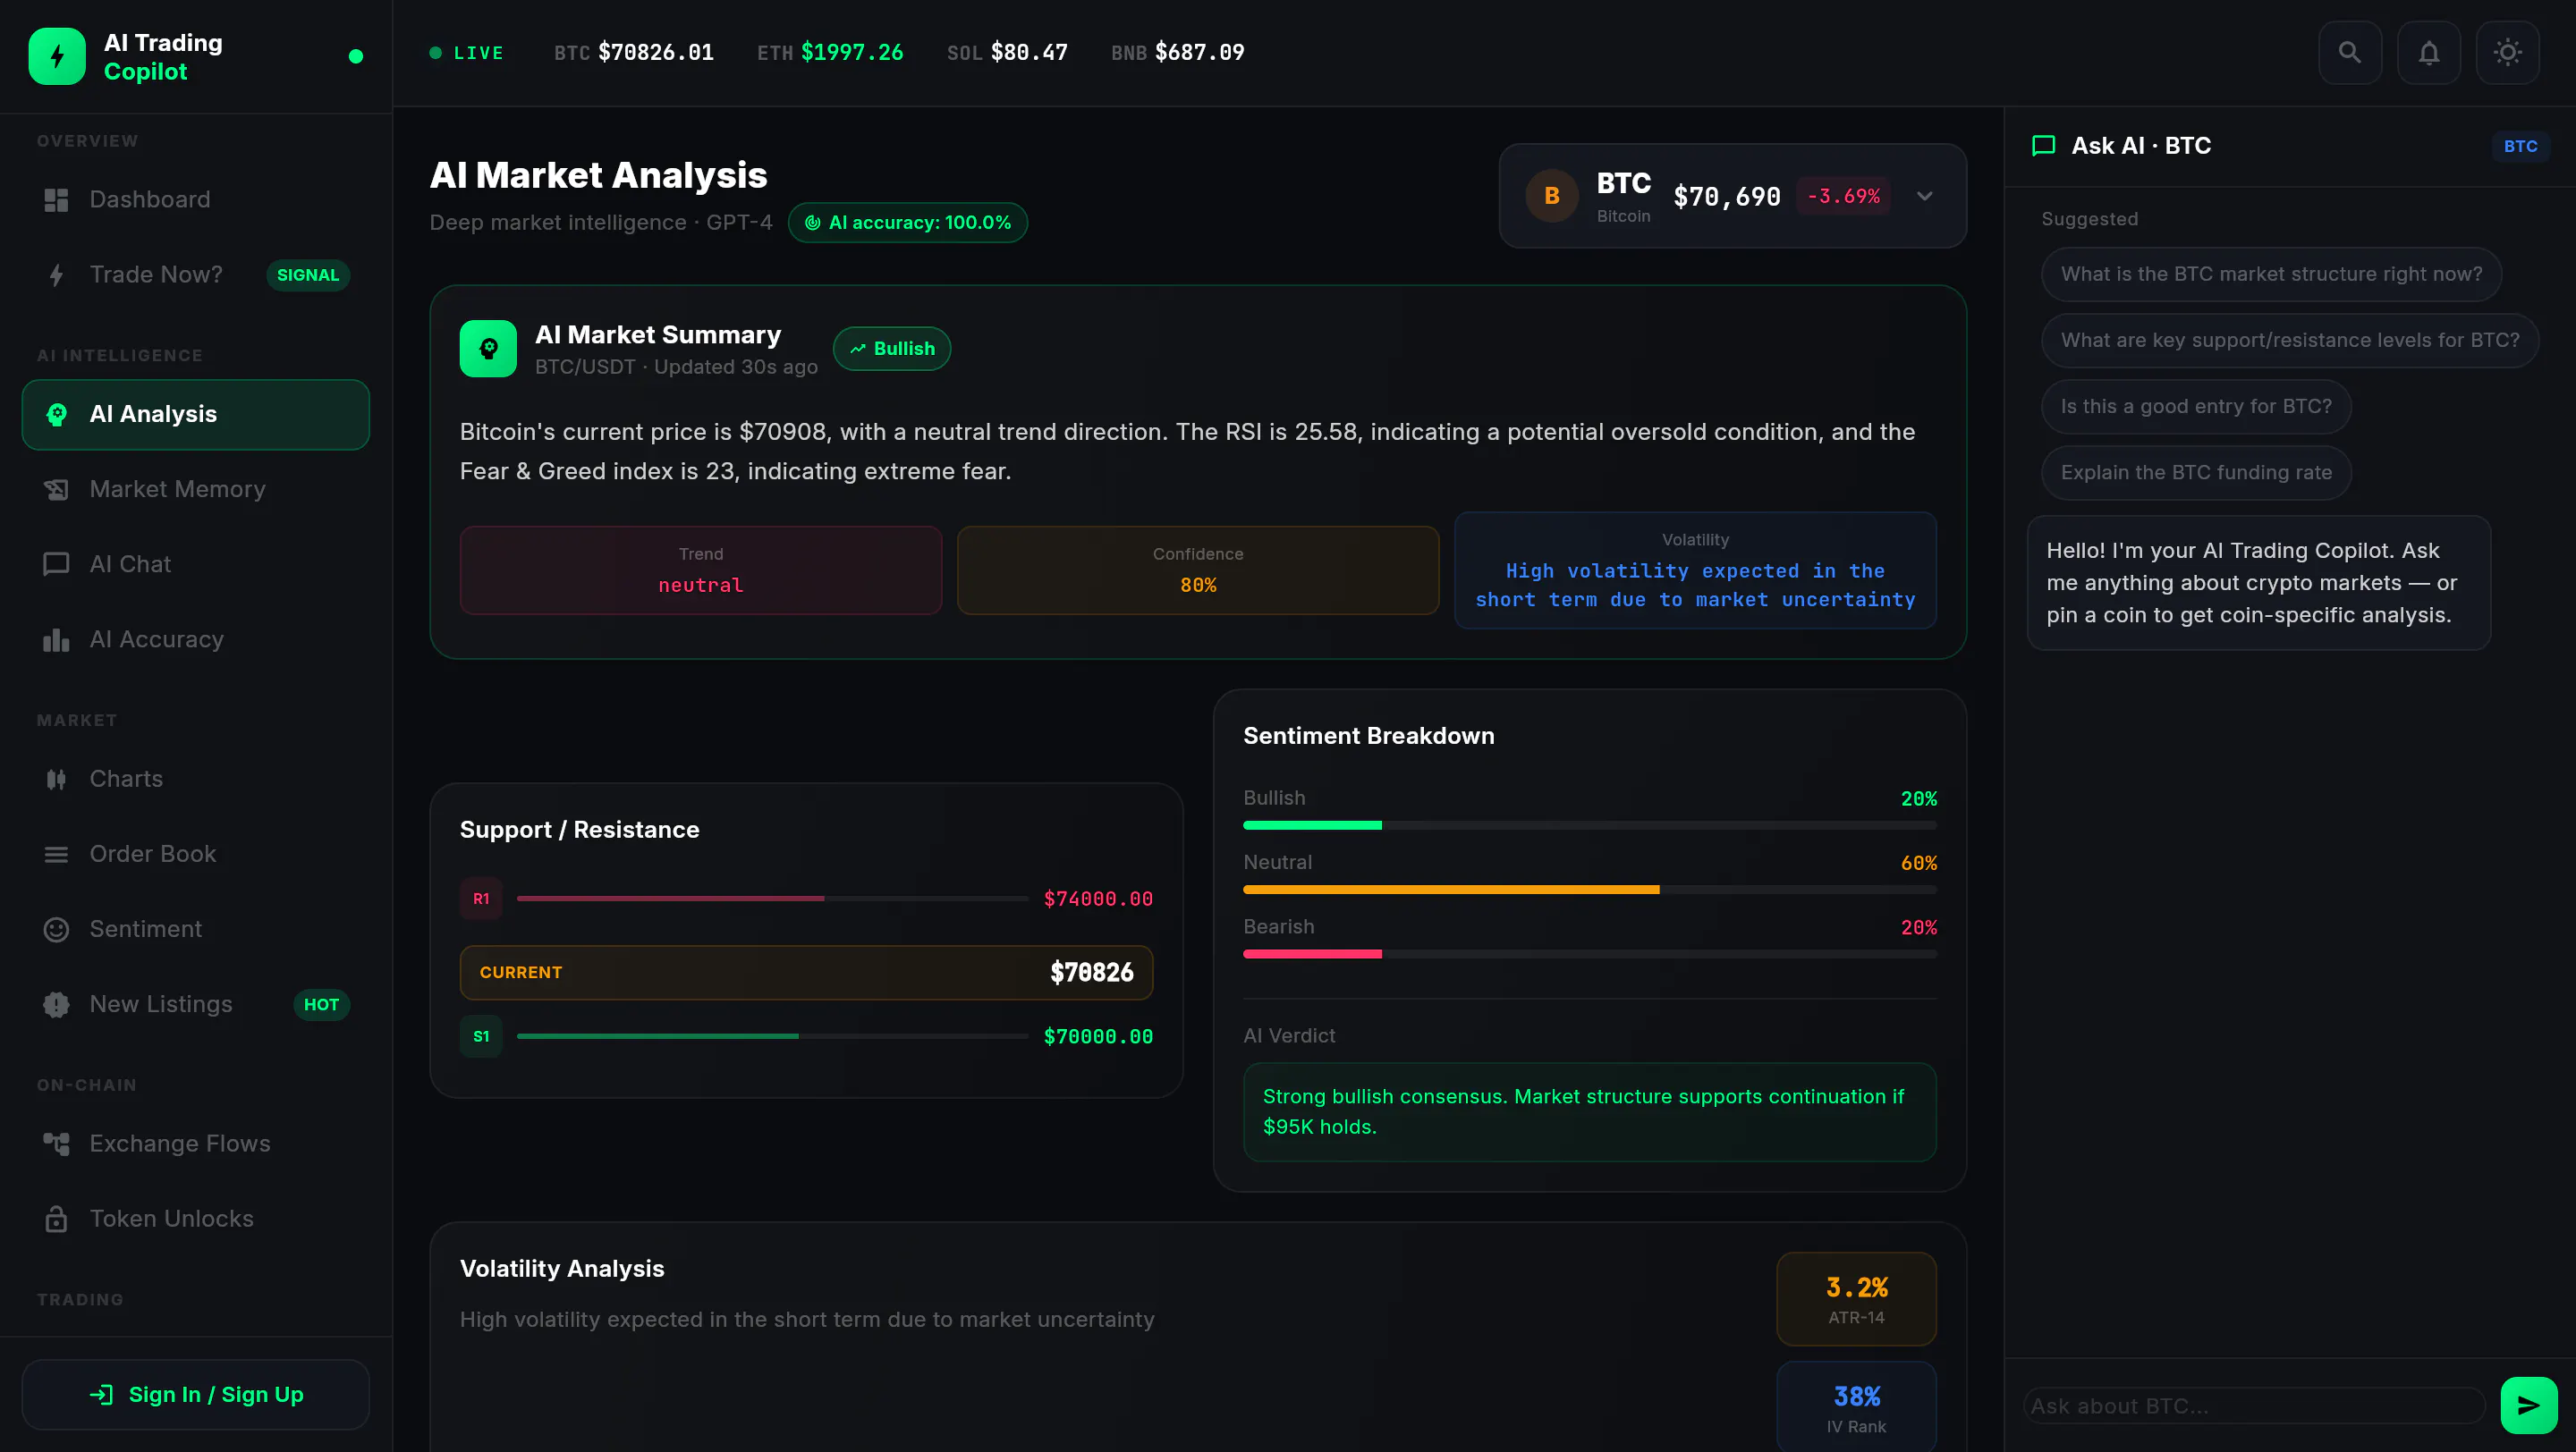Viewport: 2576px width, 1452px height.
Task: Click the Trade Now lightning bolt icon
Action: coord(56,274)
